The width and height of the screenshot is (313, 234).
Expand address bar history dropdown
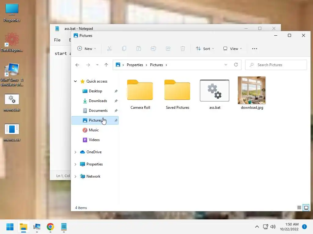(x=226, y=65)
